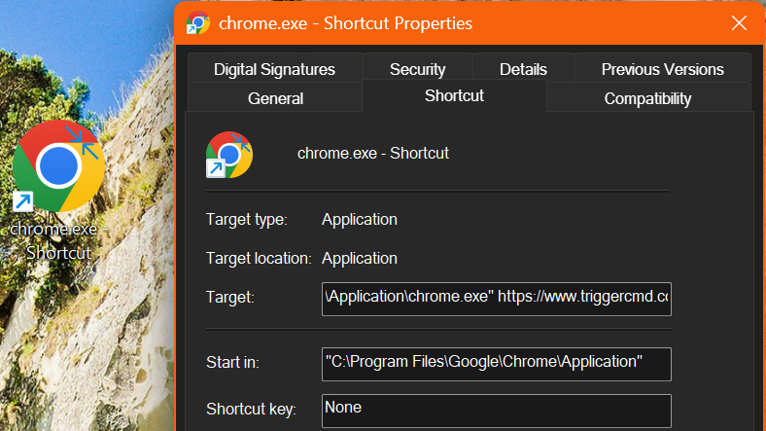The image size is (766, 431).
Task: Switch to the Digital Signatures tab
Action: (x=274, y=69)
